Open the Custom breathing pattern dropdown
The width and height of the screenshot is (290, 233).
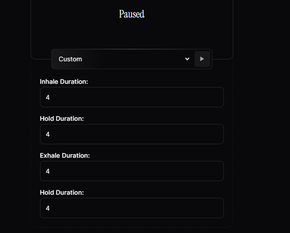click(123, 59)
